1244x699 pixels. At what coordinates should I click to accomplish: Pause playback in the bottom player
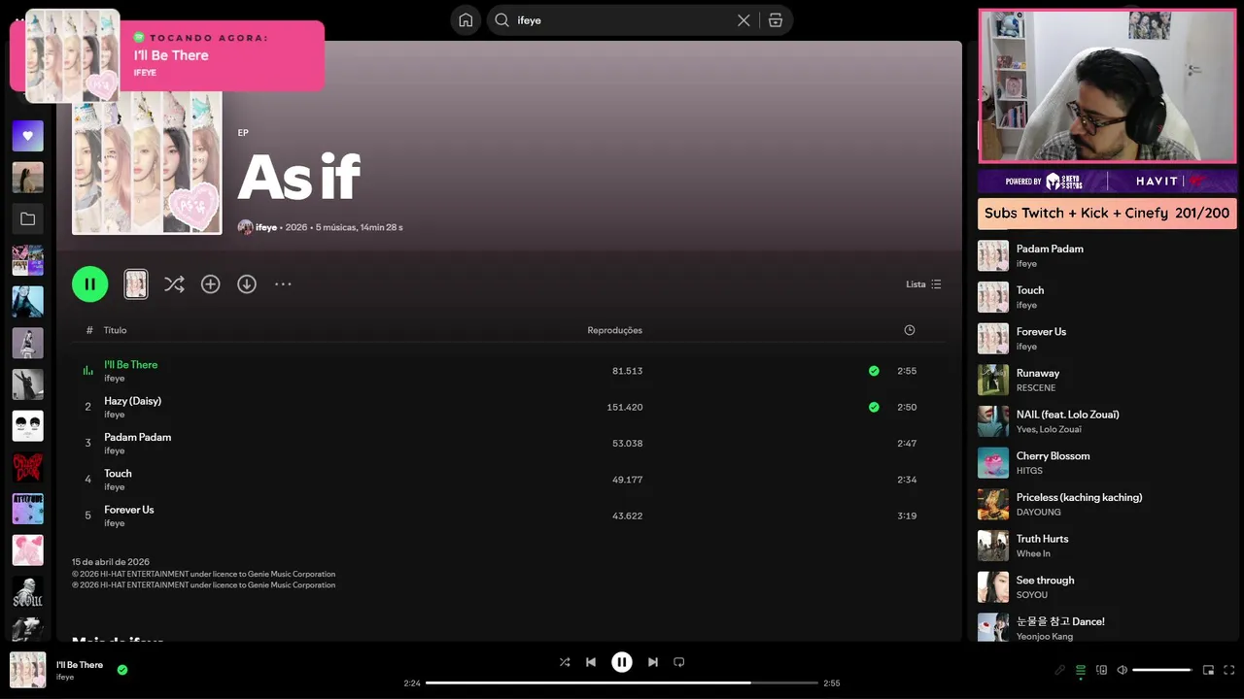[x=622, y=662]
